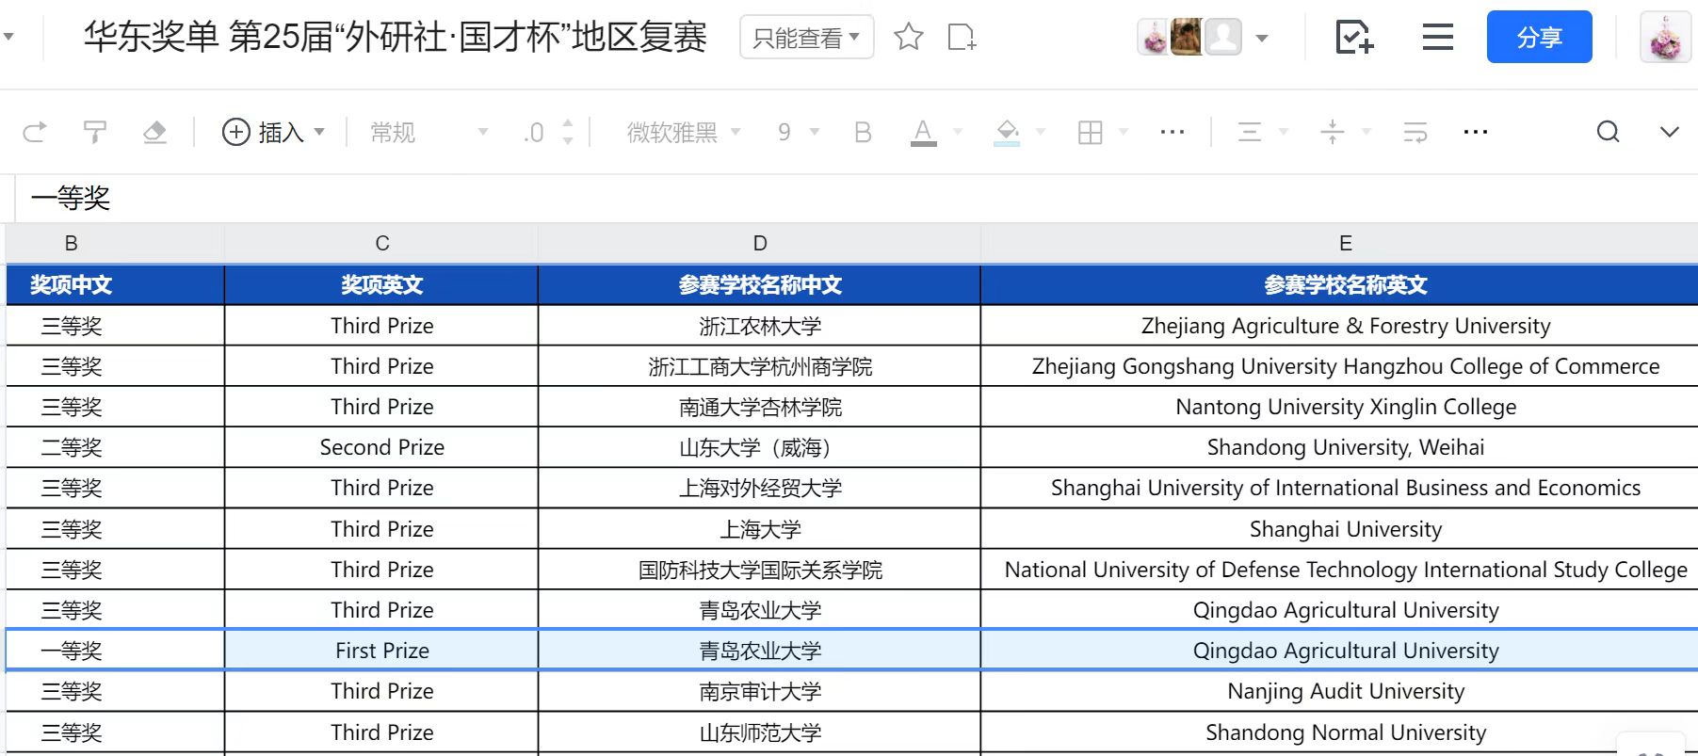
Task: Click the text wrap icon
Action: pos(1415,133)
